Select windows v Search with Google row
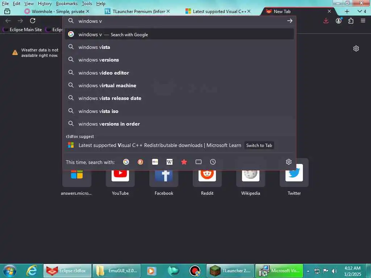 pos(179,34)
